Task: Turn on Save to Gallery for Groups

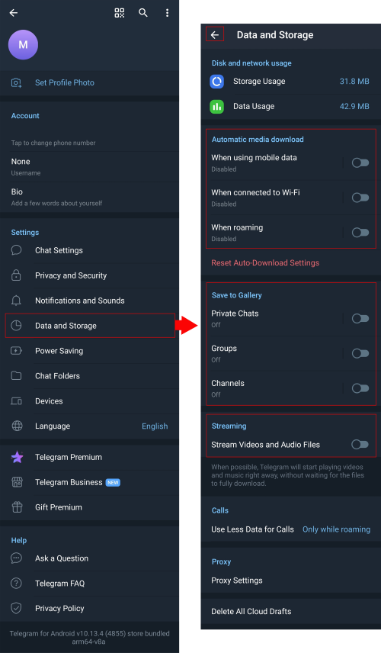Action: pyautogui.click(x=360, y=353)
